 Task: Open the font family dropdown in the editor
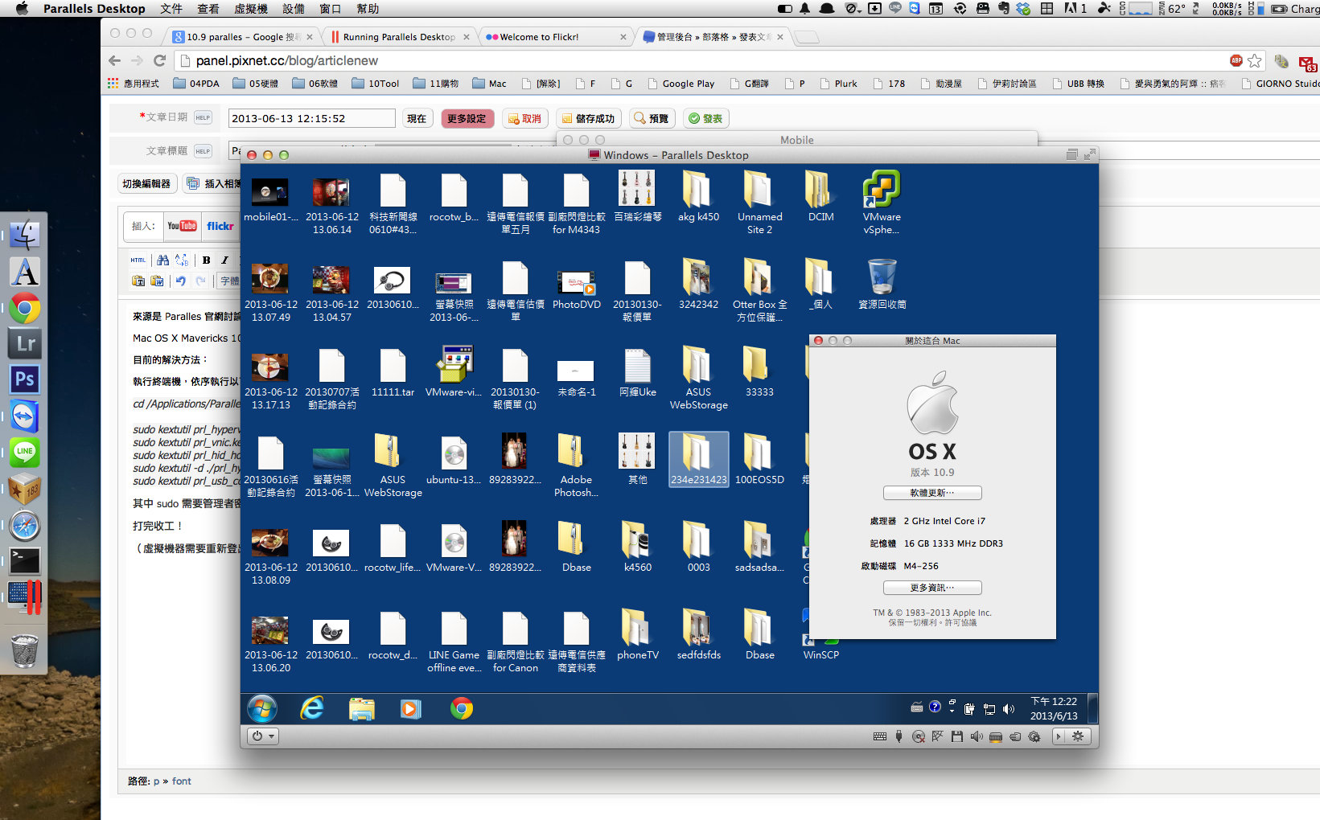coord(229,281)
